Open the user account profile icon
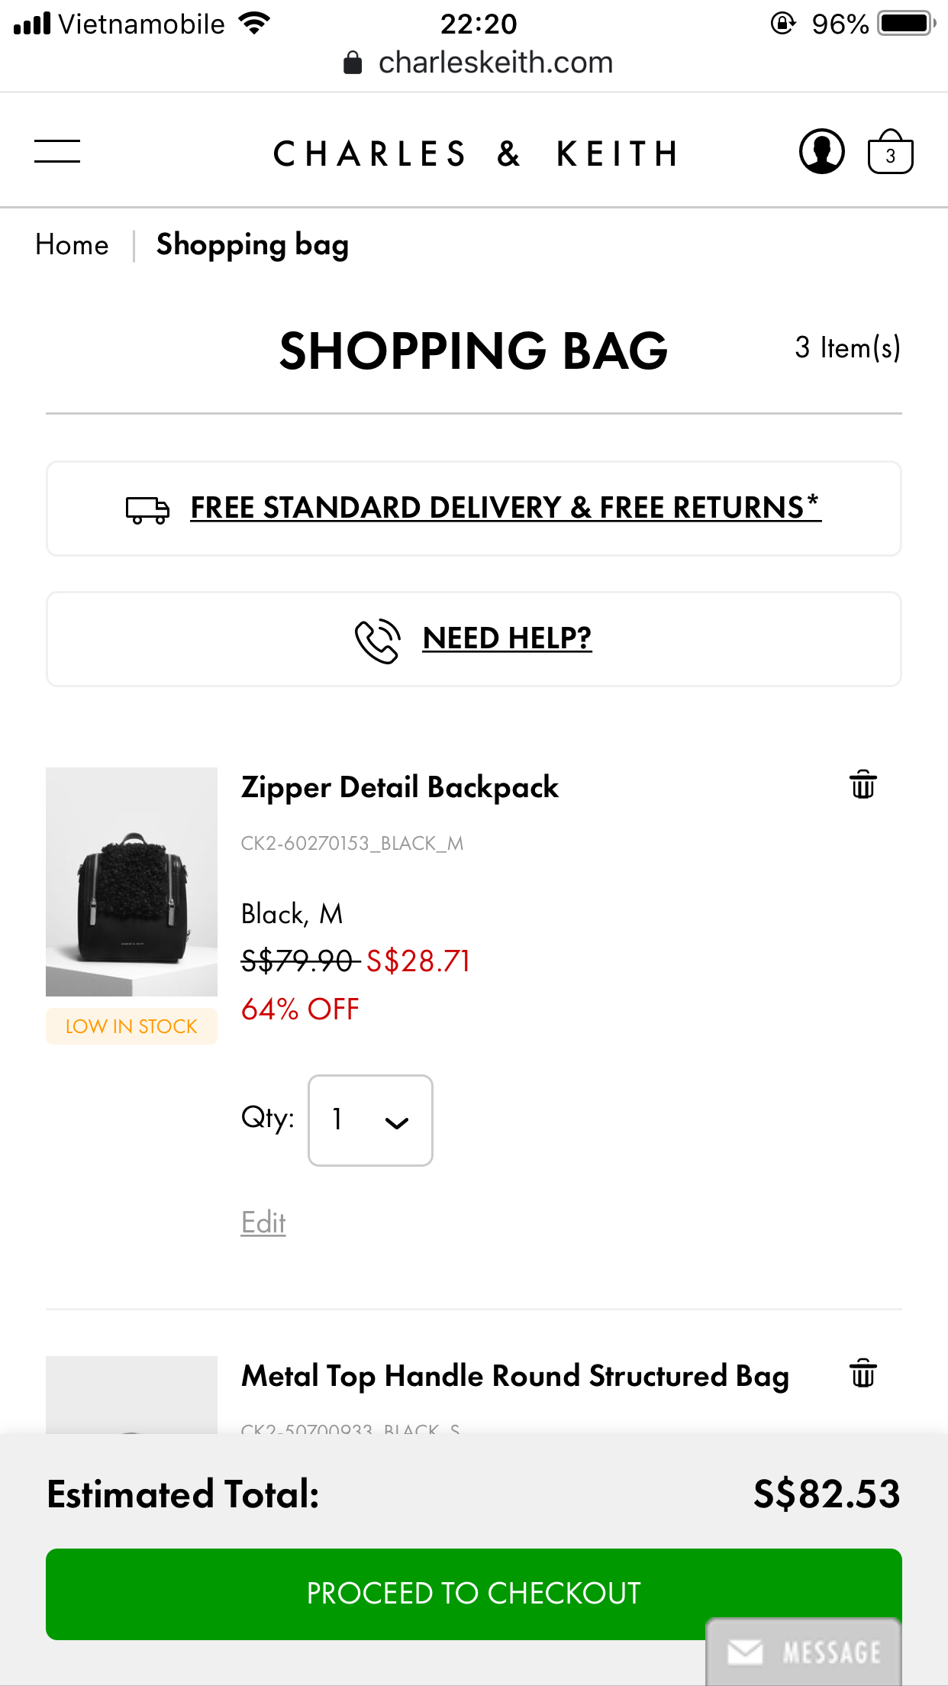This screenshot has width=948, height=1686. [821, 151]
